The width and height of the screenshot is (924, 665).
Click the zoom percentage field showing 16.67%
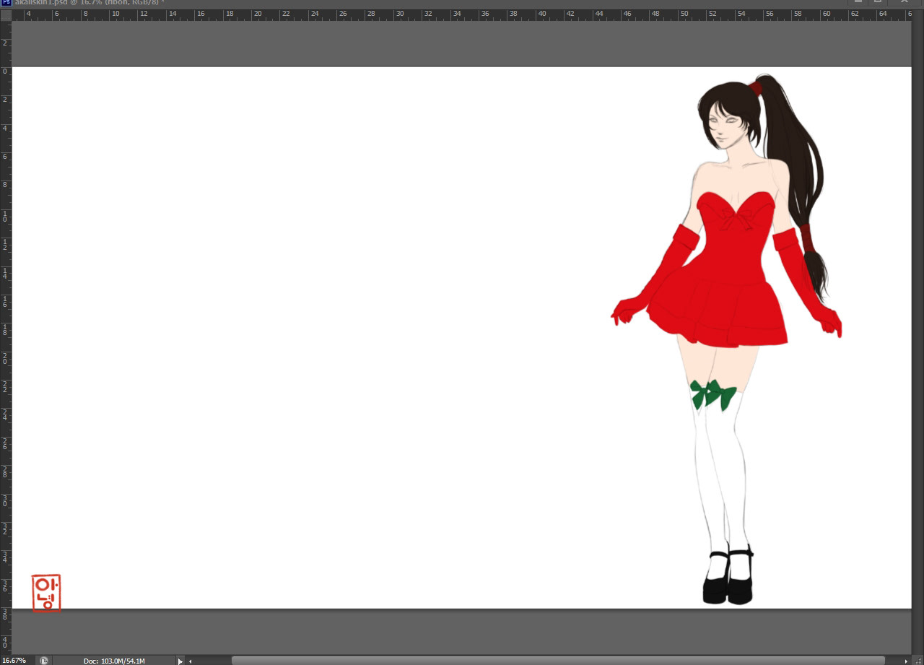click(x=16, y=660)
